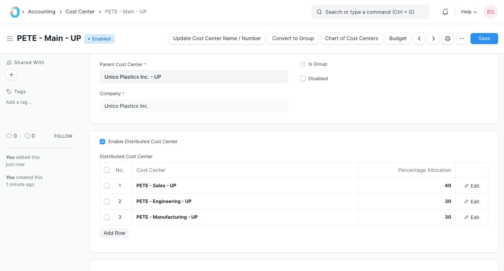
Task: Uncheck Enable Distributed Cost Center
Action: 102,142
